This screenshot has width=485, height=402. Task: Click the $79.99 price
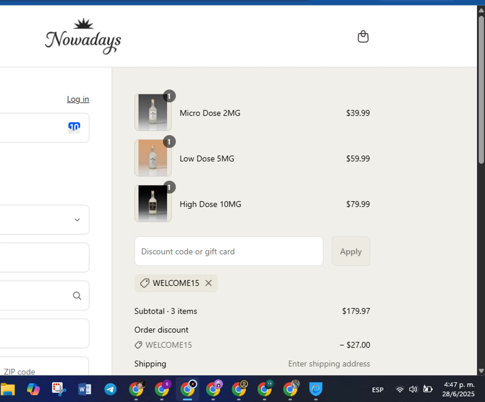point(358,204)
